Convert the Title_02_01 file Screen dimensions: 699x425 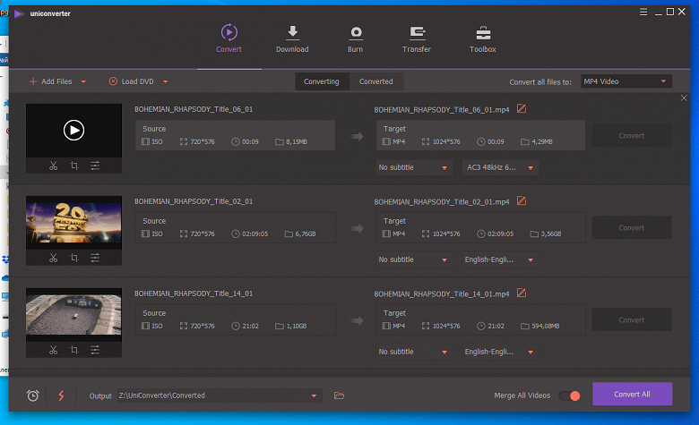point(632,228)
